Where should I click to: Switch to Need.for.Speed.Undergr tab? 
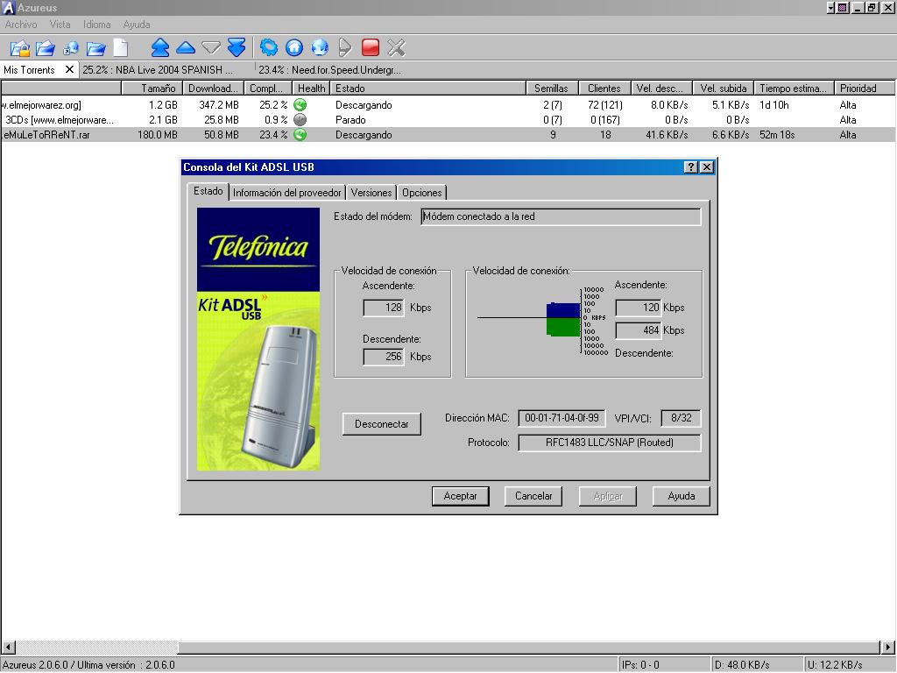click(329, 70)
